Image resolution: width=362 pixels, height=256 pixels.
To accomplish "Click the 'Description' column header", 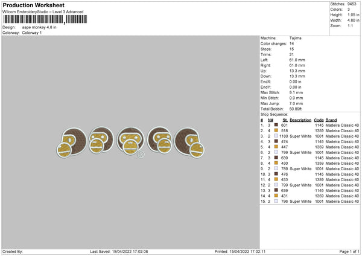I will pyautogui.click(x=300, y=120).
